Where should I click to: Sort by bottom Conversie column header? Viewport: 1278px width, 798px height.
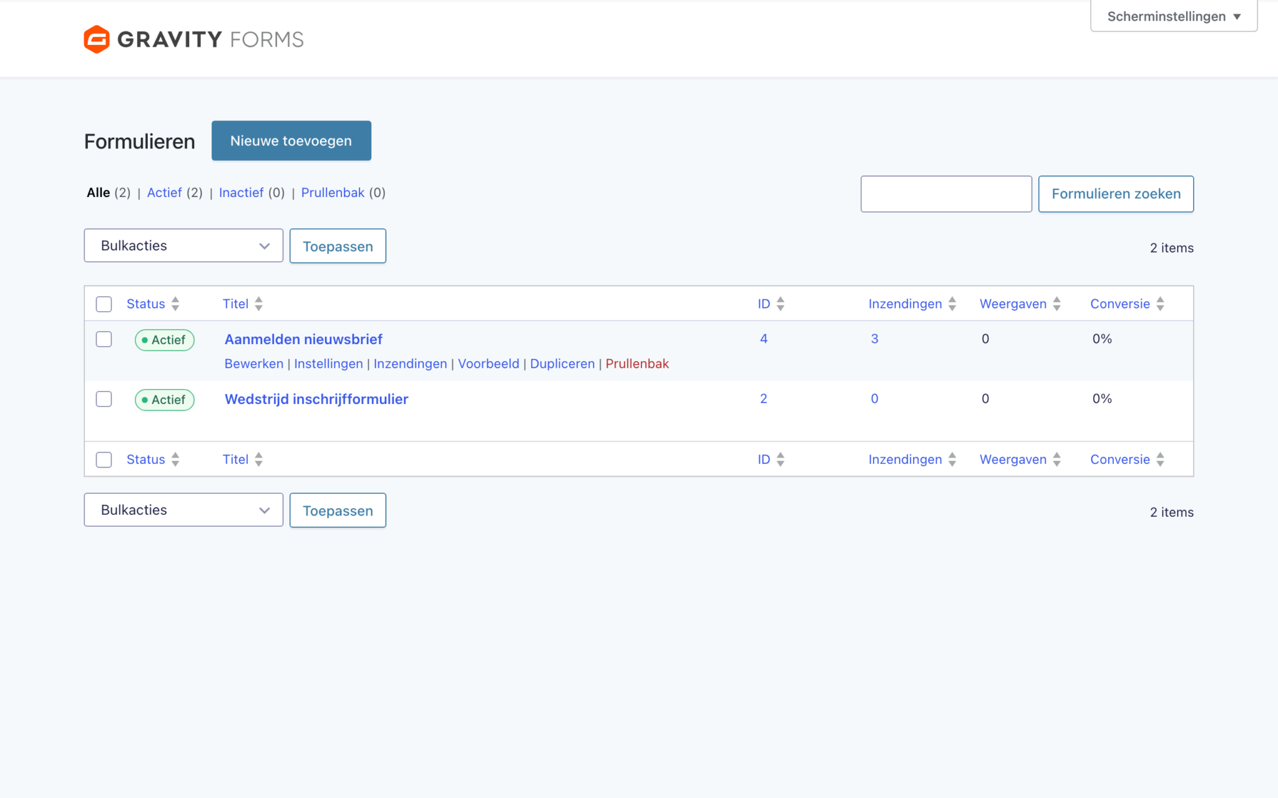pos(1120,459)
